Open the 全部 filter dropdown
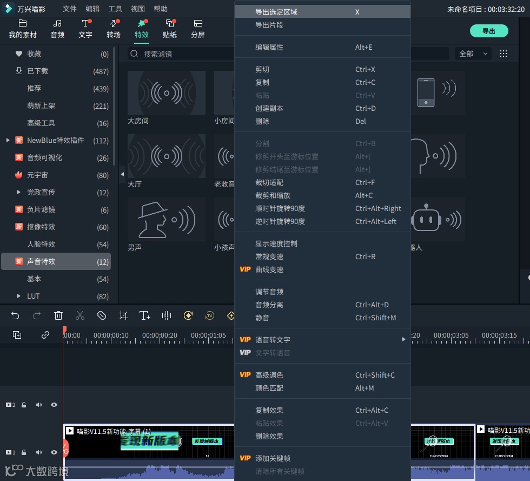Viewport: 530px width, 481px height. tap(473, 54)
